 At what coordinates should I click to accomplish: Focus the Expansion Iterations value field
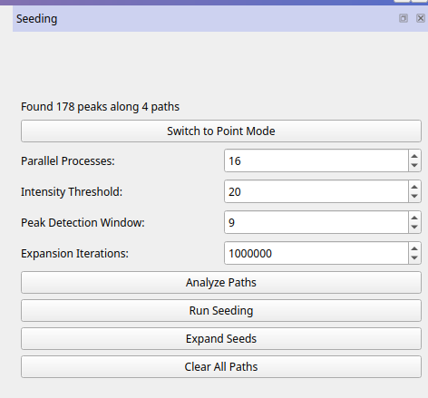click(x=316, y=253)
